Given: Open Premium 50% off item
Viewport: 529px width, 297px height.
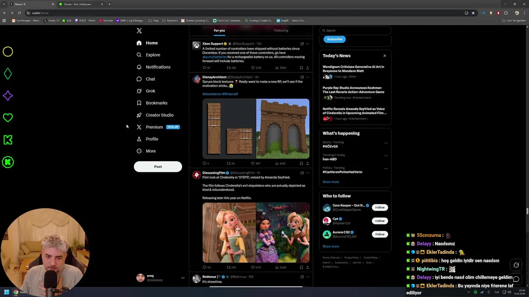Looking at the screenshot, I should click(x=158, y=127).
